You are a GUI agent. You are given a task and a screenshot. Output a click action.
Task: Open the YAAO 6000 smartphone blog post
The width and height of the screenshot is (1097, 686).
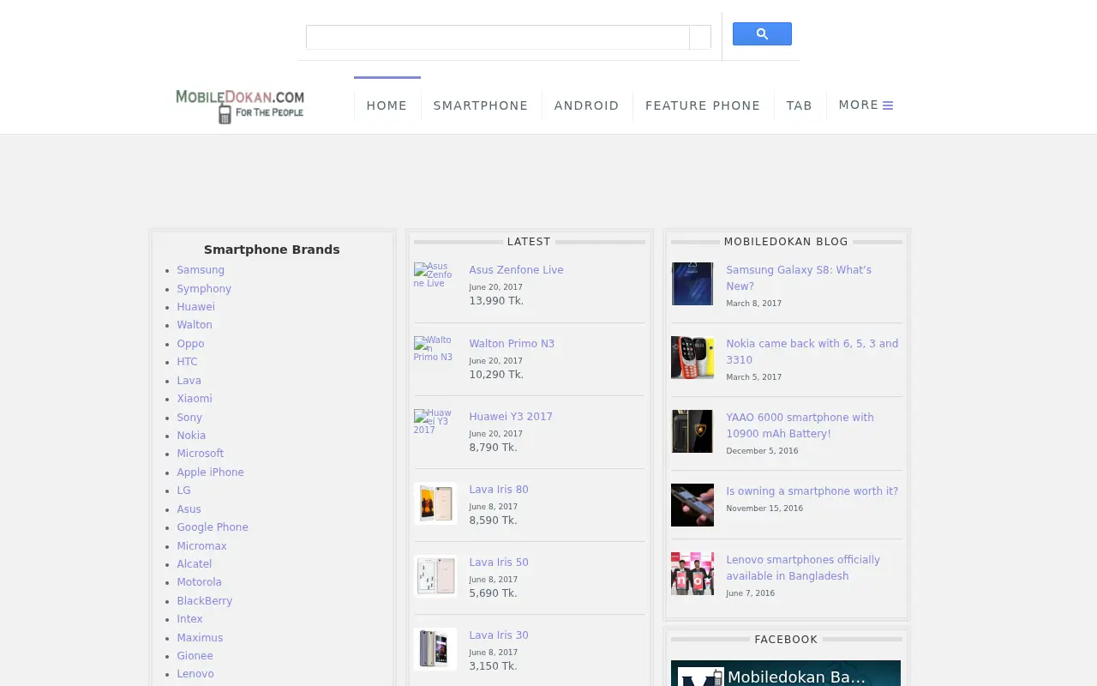[800, 425]
